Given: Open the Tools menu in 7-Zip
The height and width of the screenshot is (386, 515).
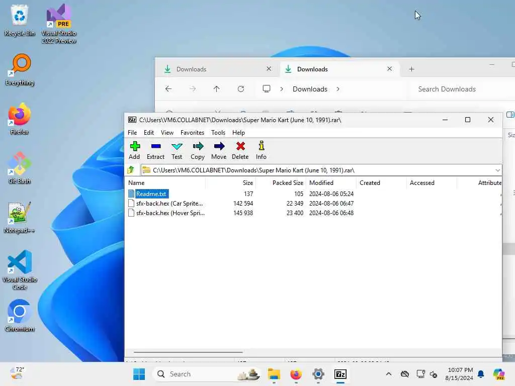Looking at the screenshot, I should coord(218,133).
